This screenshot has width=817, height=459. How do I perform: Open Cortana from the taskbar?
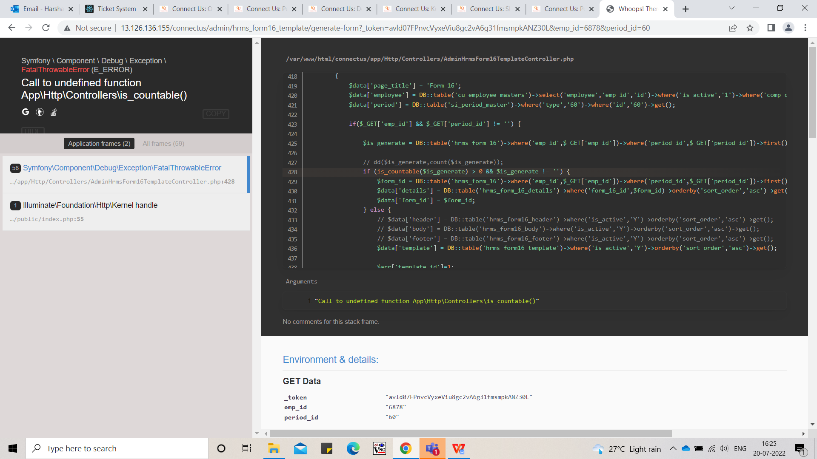[x=221, y=448]
